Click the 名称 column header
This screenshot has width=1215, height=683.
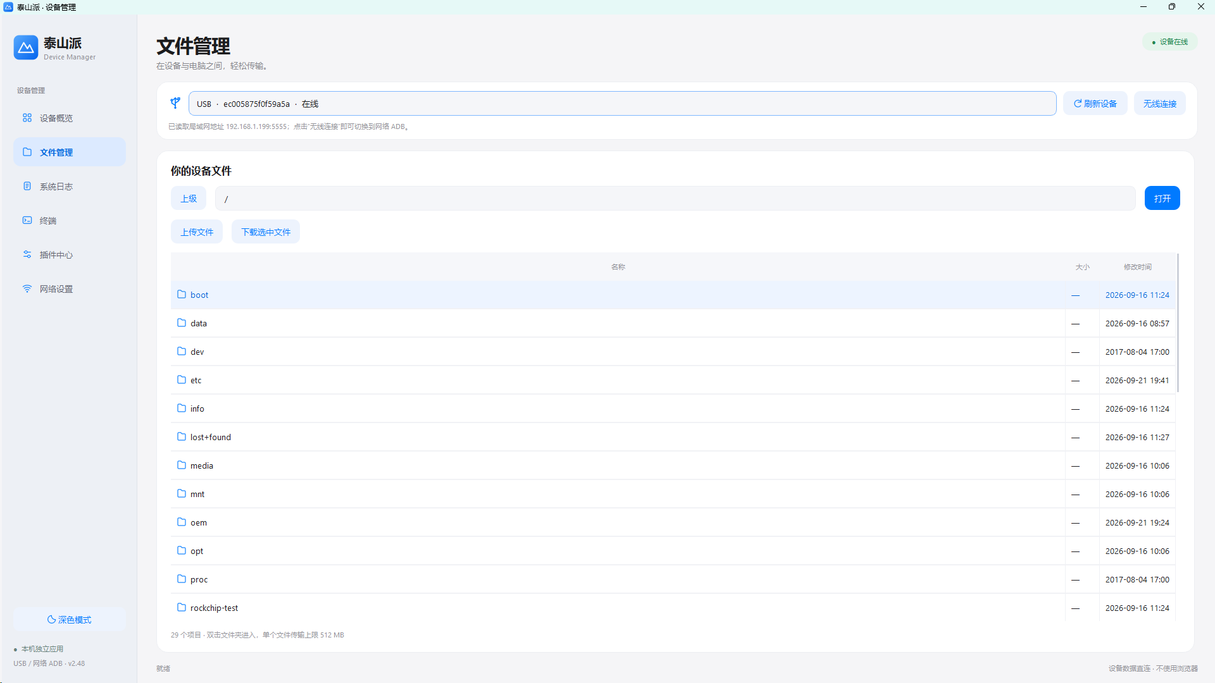coord(618,267)
